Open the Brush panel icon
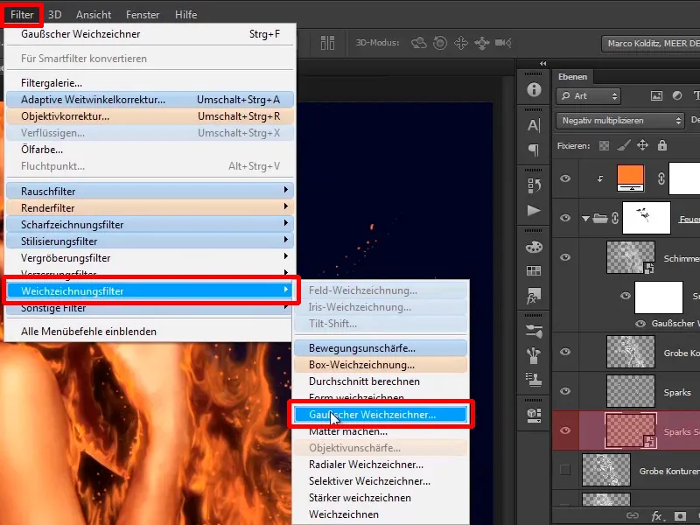Screen dimensions: 700x525 tap(534, 355)
